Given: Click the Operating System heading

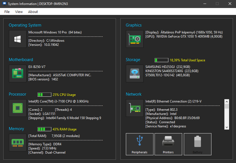Looking at the screenshot, I should point(25,25).
